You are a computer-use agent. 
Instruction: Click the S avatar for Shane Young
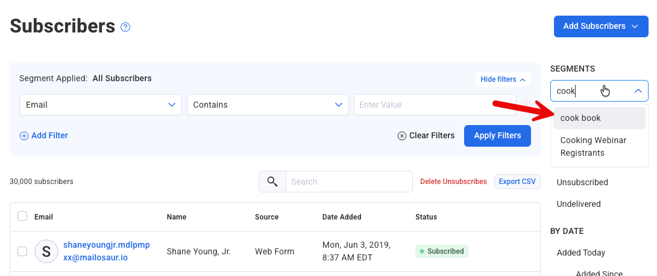tap(46, 251)
